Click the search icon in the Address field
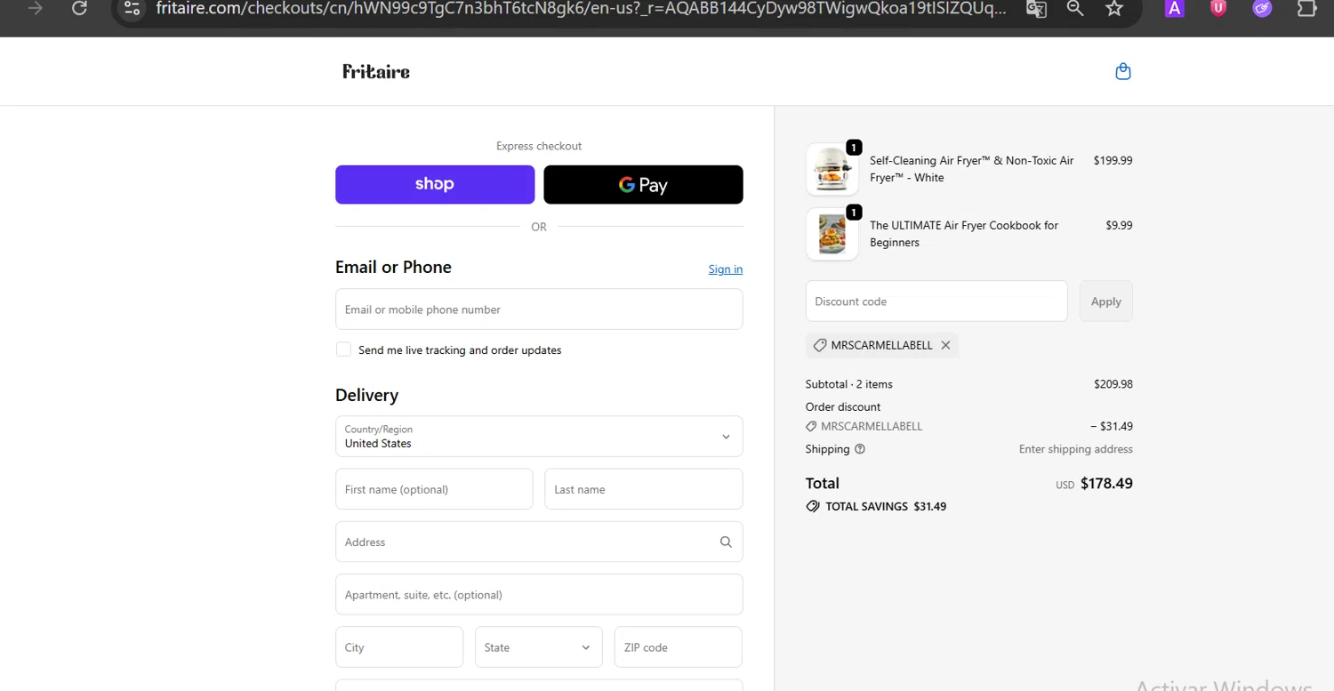Image resolution: width=1334 pixels, height=691 pixels. point(726,542)
